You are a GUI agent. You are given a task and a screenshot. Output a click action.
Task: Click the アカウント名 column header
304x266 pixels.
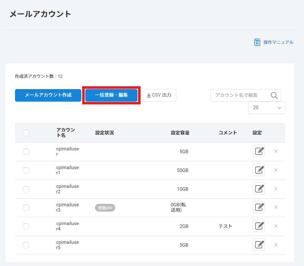tap(66, 133)
